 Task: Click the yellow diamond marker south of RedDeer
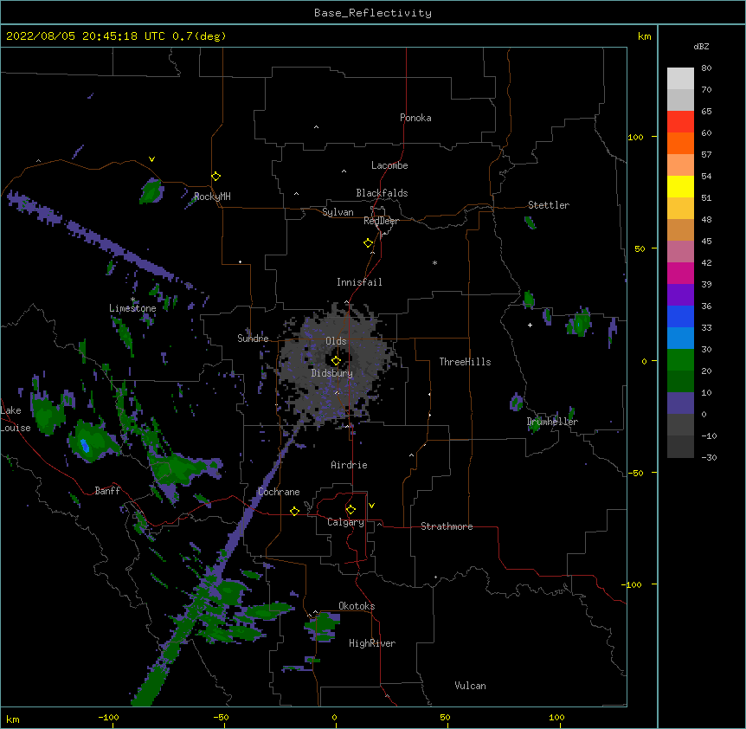pos(369,243)
